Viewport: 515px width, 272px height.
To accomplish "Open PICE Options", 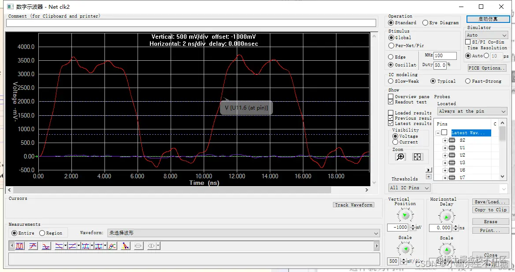I will (x=487, y=68).
